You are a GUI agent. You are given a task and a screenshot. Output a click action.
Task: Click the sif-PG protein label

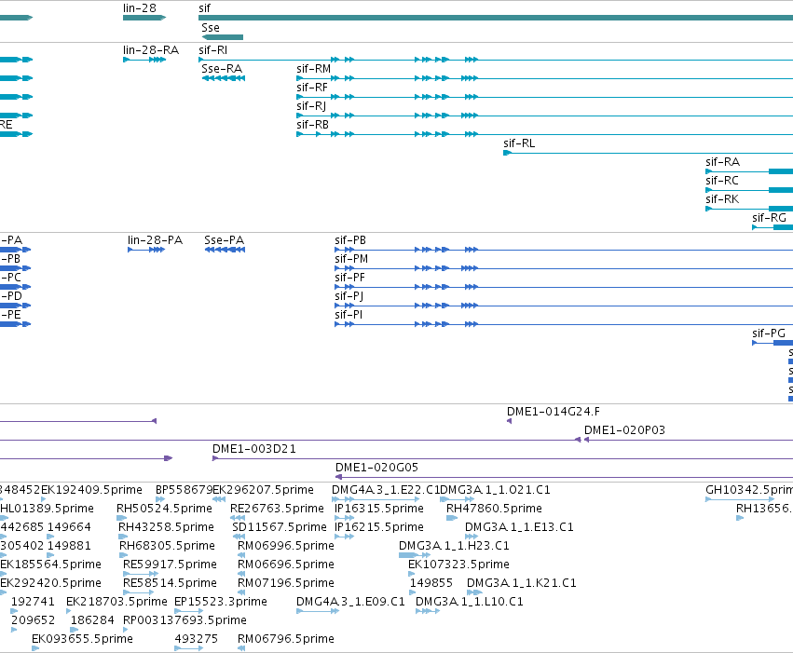769,333
